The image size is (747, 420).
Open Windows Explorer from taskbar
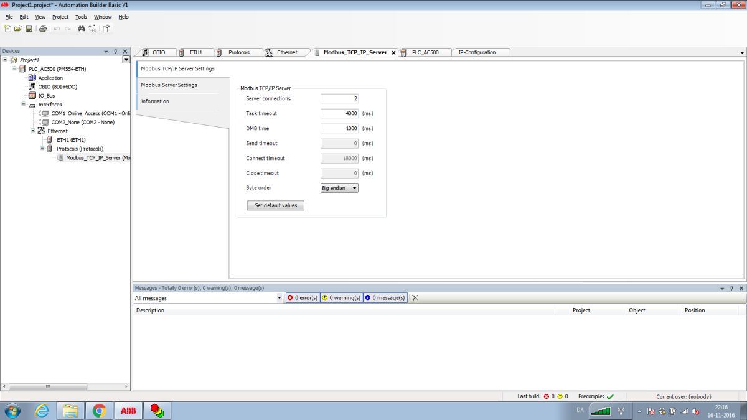pyautogui.click(x=70, y=411)
